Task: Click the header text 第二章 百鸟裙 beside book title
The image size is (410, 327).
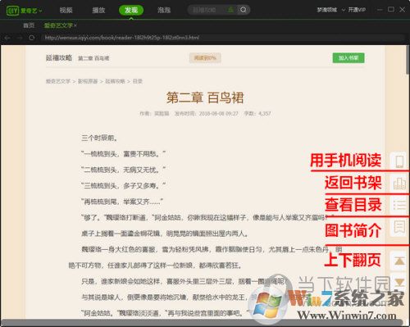Action: point(93,58)
